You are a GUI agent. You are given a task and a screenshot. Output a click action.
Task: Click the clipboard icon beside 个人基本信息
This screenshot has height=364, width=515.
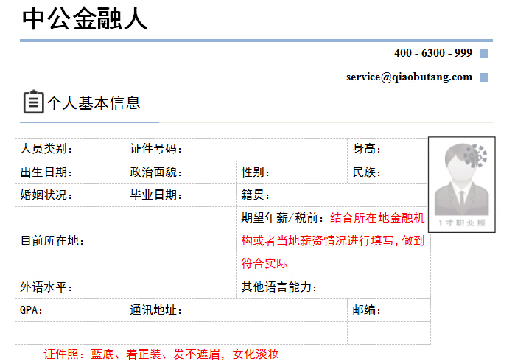[33, 102]
